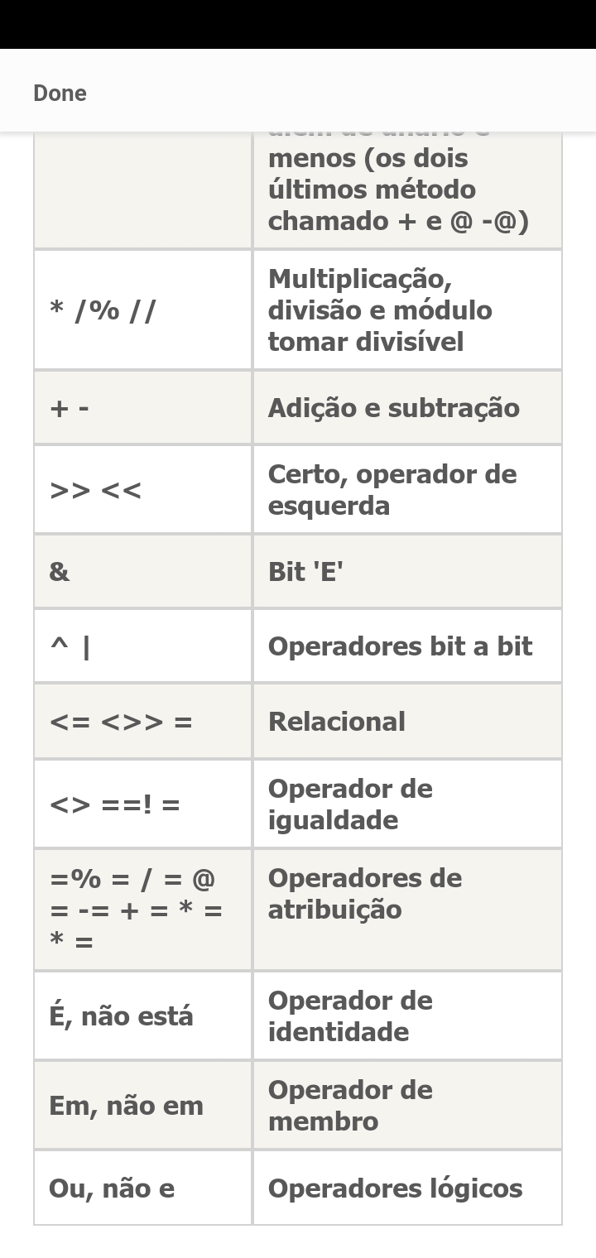Click the "* /% //" operator cell
The width and height of the screenshot is (596, 1258).
(103, 310)
